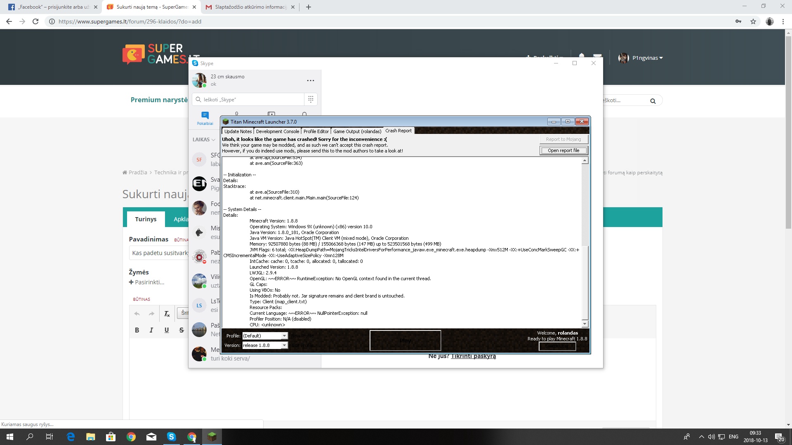Viewport: 792px width, 445px height.
Task: Switch to the Slaptažodžio atkūrimo Gmail tab
Action: pos(250,7)
